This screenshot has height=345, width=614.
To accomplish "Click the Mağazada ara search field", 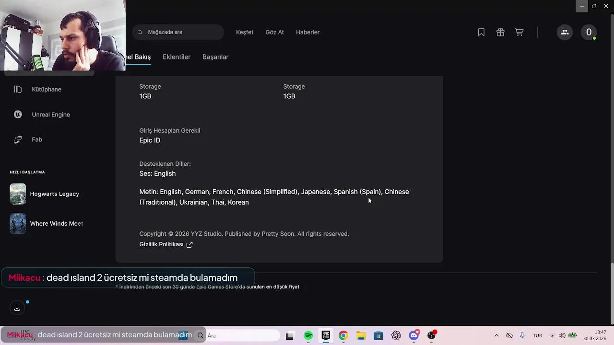I will point(178,32).
